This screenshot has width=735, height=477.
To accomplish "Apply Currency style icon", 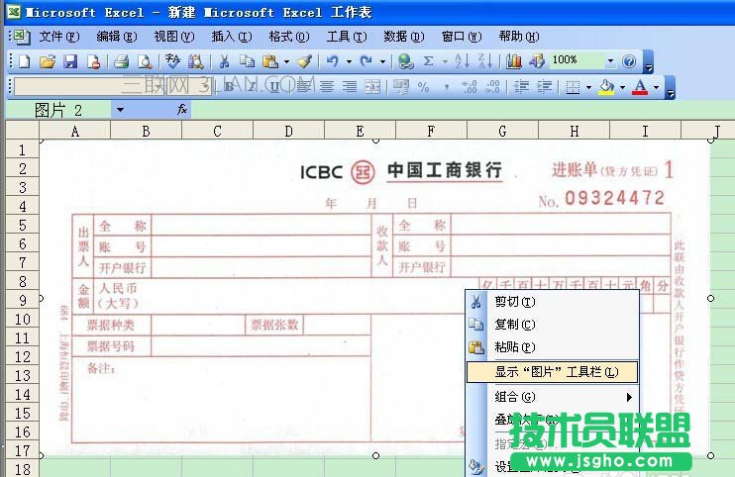I will pyautogui.click(x=401, y=87).
